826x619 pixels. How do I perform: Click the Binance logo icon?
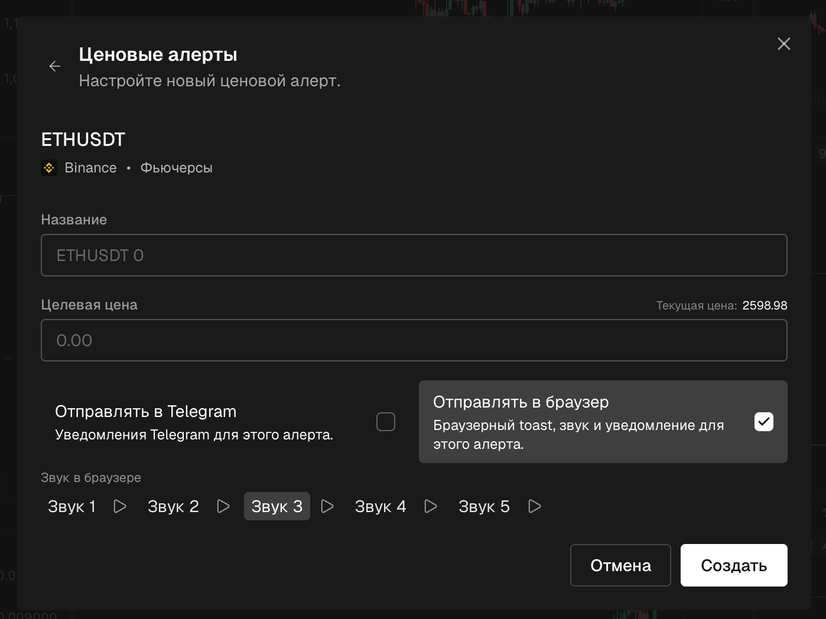point(49,168)
